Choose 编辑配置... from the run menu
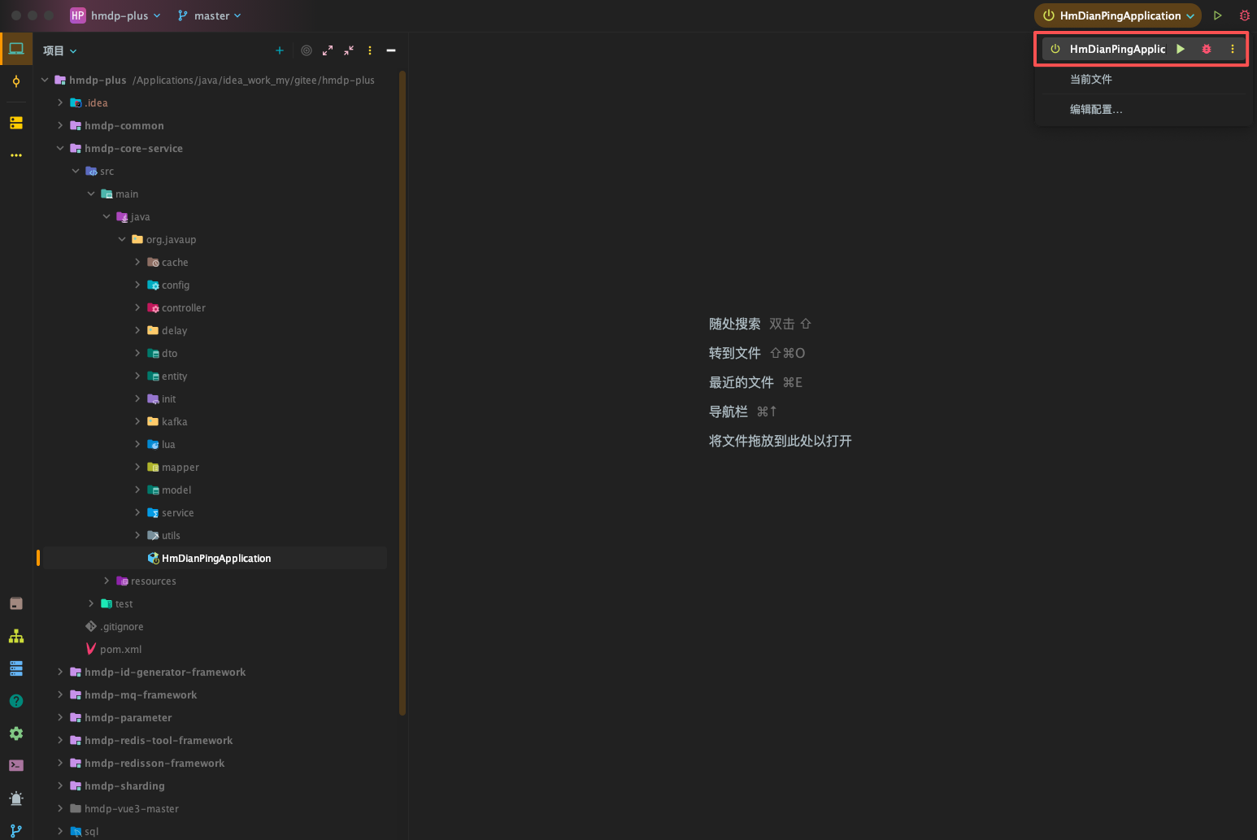The width and height of the screenshot is (1257, 840). (x=1095, y=109)
